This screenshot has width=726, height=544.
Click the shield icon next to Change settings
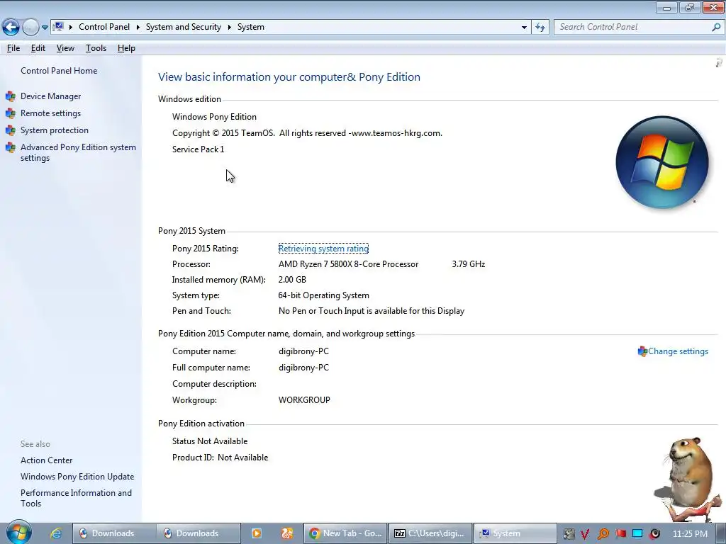click(642, 351)
